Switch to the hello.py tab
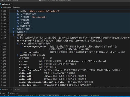The width and height of the screenshot is (130, 97). (x=5, y=90)
